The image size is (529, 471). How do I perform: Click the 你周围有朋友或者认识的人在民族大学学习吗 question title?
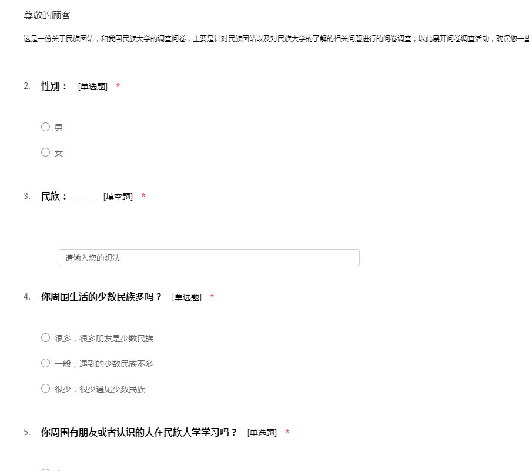pos(139,433)
